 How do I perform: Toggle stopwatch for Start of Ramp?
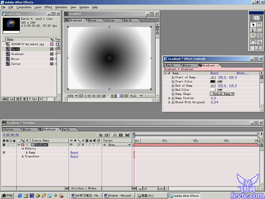173,77
